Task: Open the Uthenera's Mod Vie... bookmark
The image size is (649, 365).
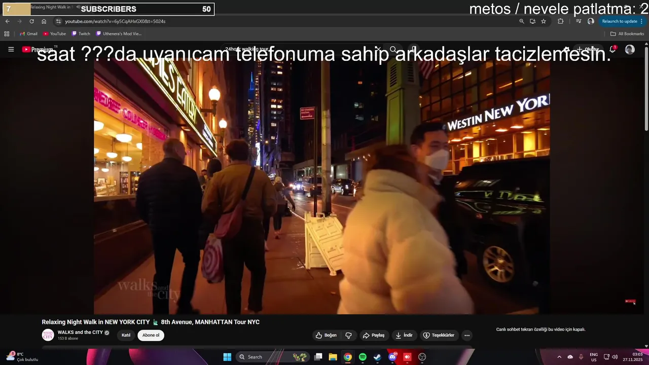Action: pos(119,34)
